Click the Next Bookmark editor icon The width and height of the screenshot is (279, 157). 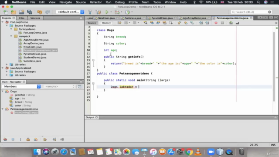[x=186, y=23]
